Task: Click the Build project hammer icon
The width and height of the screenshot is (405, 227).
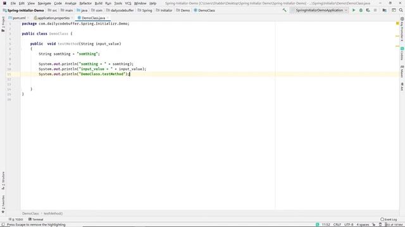Action: pyautogui.click(x=284, y=10)
